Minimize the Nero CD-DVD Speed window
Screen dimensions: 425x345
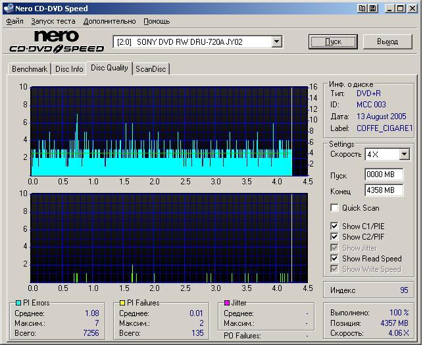coord(389,9)
